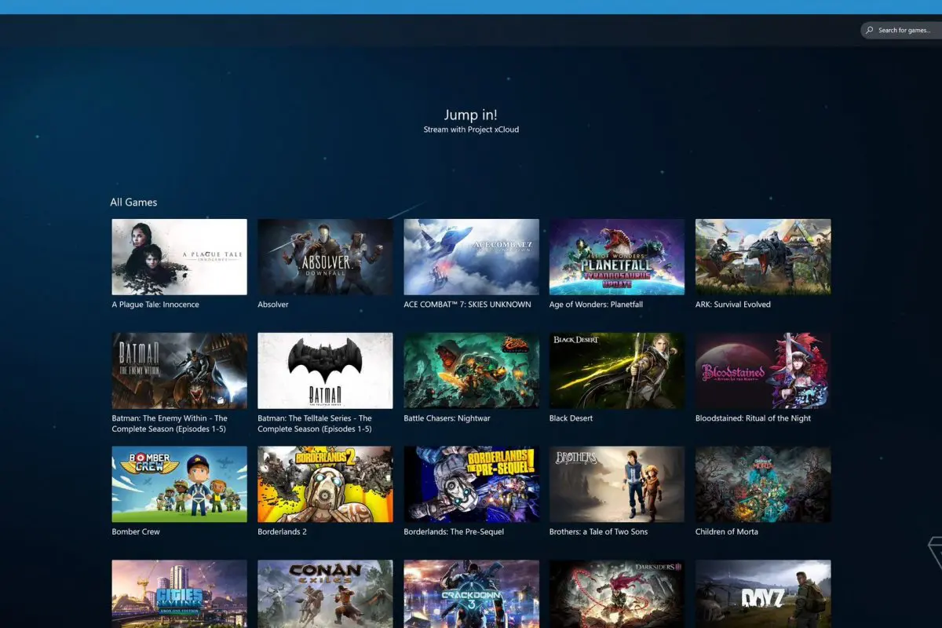Click the search magnifier icon
Screen dimensions: 942x628
(x=869, y=31)
